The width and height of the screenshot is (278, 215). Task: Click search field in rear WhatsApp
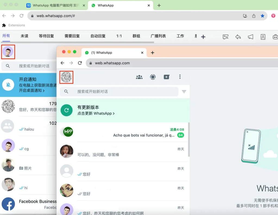(29, 66)
